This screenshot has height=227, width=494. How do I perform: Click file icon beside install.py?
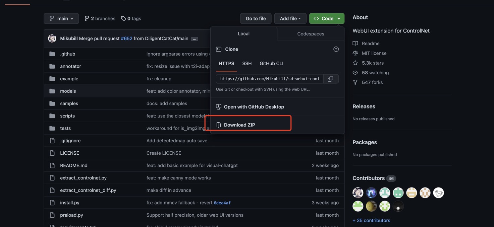coord(52,203)
